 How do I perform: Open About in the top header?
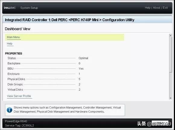(x=157, y=8)
